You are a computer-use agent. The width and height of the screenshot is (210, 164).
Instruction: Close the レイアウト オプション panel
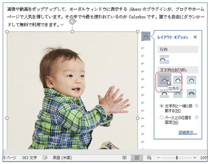click(195, 37)
